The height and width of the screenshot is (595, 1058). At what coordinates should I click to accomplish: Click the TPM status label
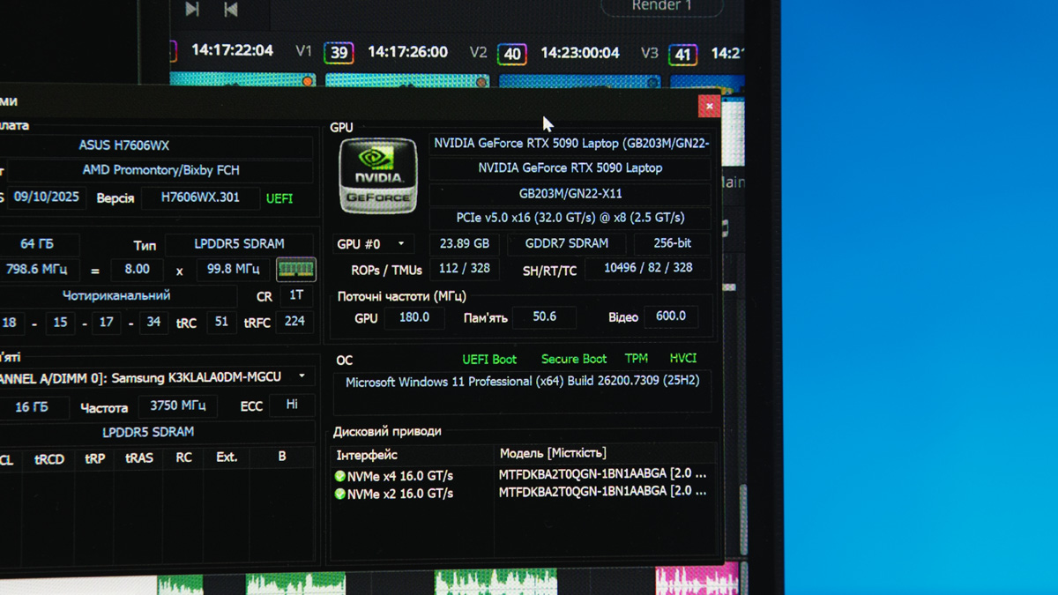pos(637,359)
